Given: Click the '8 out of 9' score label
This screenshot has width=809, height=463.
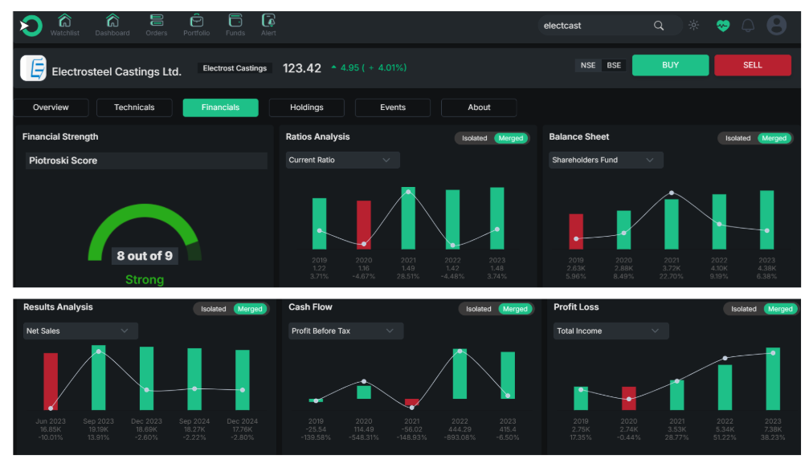Looking at the screenshot, I should coord(145,256).
